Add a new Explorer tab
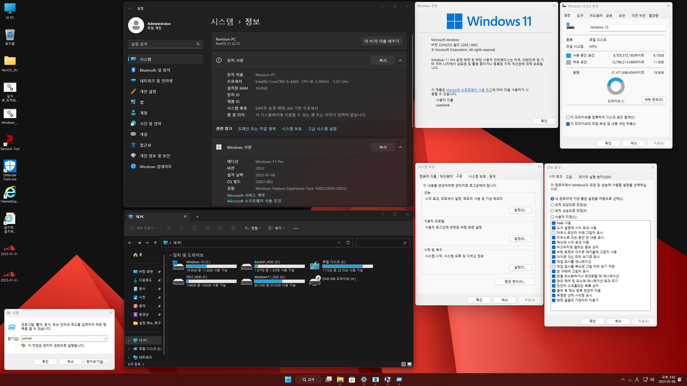687x386 pixels. point(197,217)
